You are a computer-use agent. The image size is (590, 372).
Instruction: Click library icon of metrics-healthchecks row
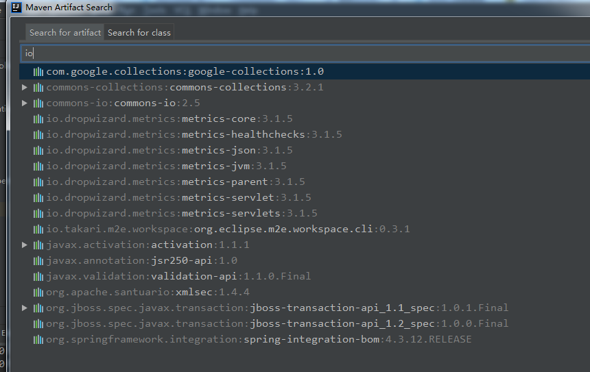tap(38, 135)
